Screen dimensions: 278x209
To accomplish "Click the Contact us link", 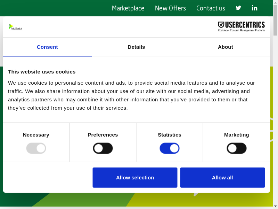I will point(211,8).
